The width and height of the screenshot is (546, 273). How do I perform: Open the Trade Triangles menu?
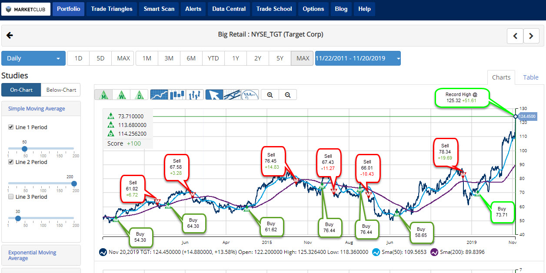point(112,9)
